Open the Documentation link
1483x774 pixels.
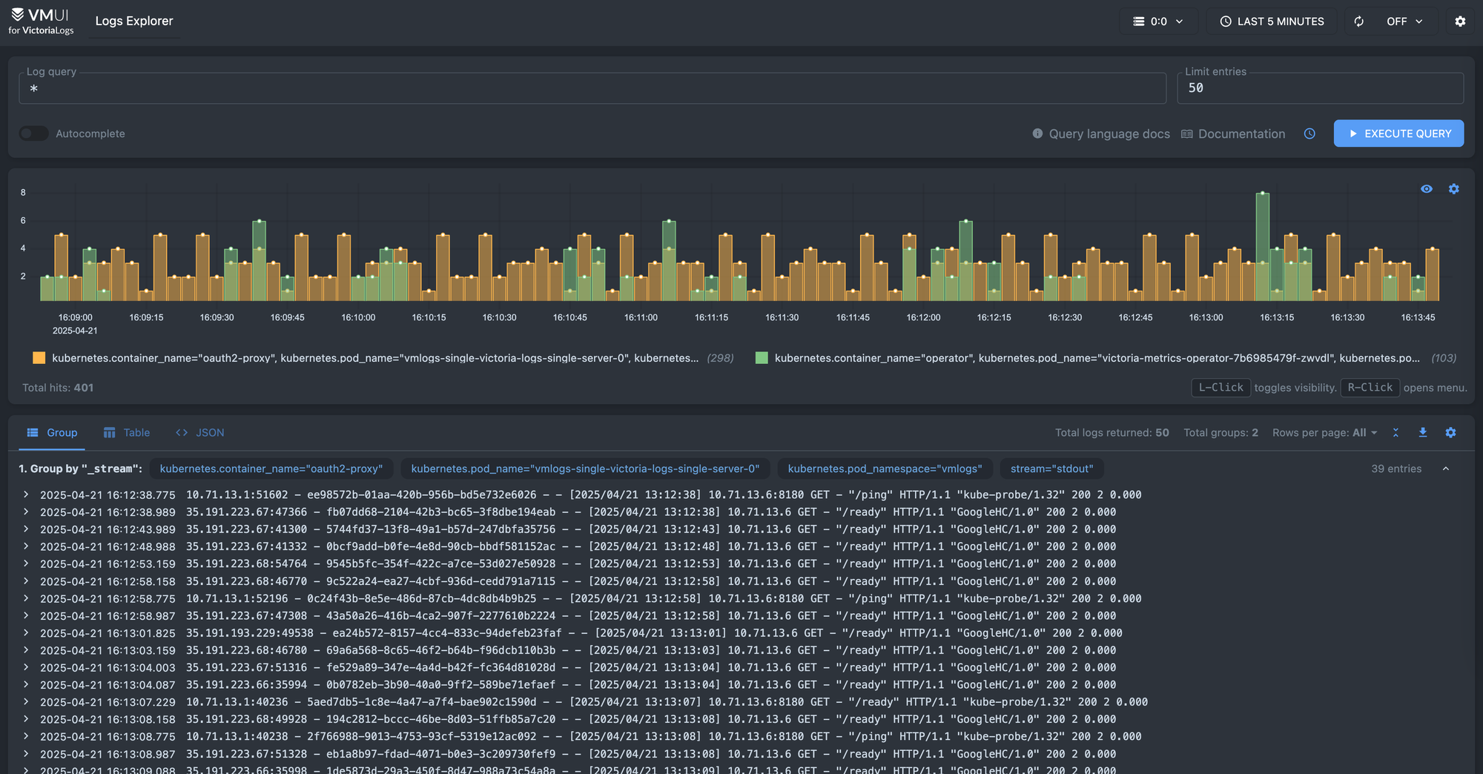1233,133
